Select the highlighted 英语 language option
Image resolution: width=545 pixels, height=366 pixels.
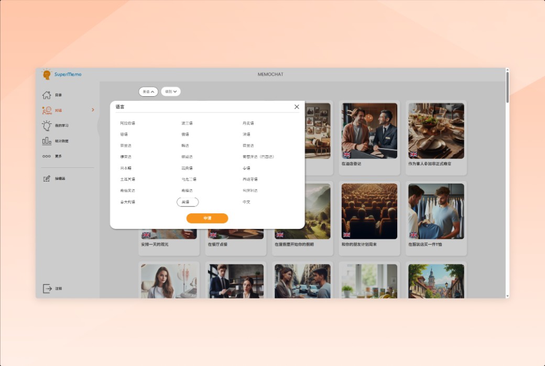188,202
